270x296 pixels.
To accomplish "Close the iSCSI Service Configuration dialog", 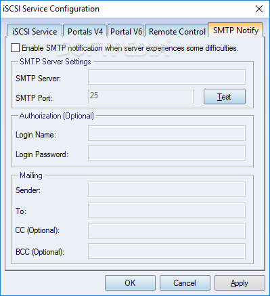I will 259,9.
